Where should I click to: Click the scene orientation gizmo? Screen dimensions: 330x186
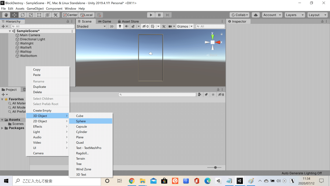tap(213, 42)
